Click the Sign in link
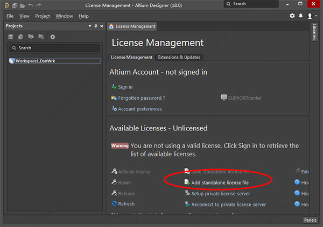323x227 pixels. pyautogui.click(x=125, y=87)
